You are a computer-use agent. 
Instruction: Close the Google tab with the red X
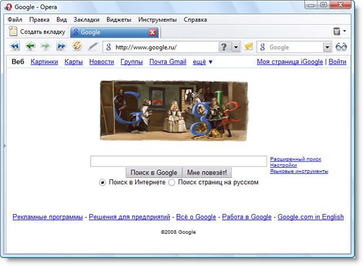[x=152, y=32]
